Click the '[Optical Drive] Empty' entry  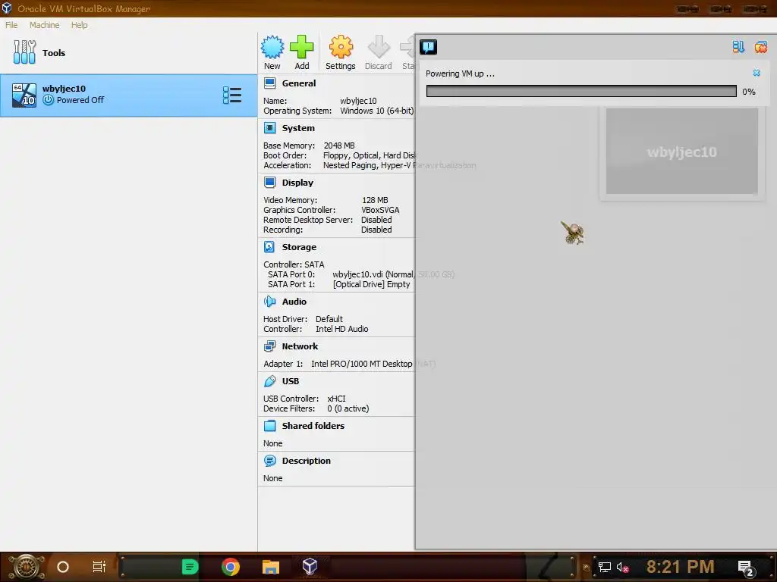372,284
